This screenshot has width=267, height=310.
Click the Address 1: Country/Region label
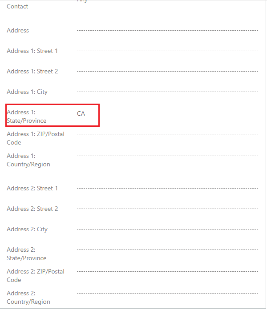coord(28,160)
